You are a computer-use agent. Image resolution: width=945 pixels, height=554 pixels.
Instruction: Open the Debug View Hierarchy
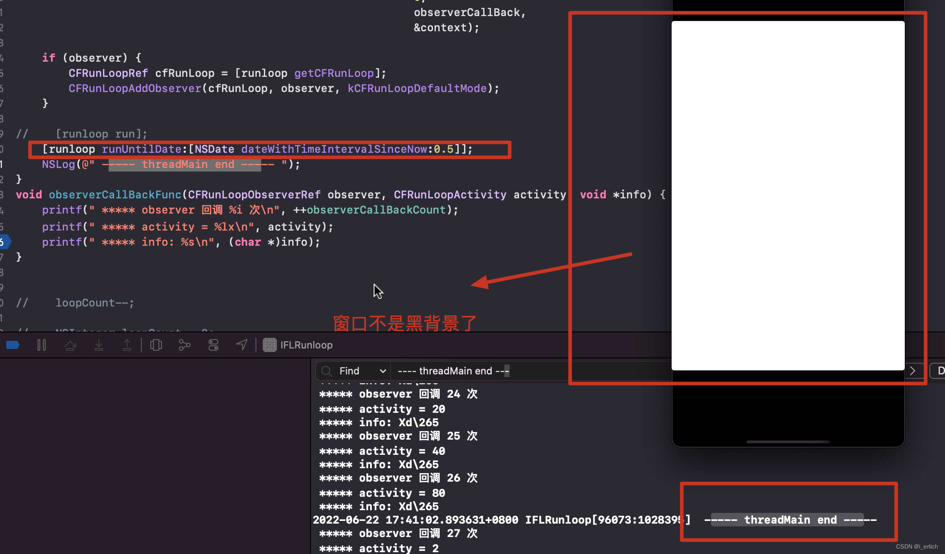click(156, 345)
